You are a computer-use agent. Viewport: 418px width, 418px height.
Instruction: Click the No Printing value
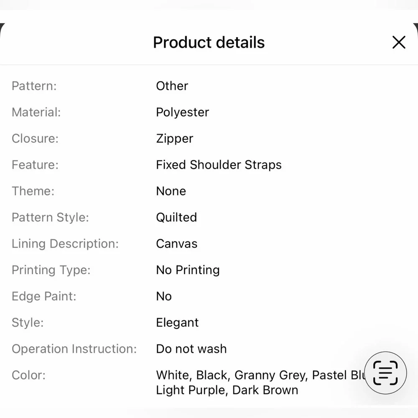tap(188, 270)
